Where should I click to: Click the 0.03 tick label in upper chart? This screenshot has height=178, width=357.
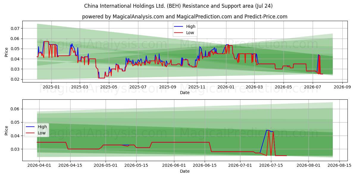coord(15,69)
